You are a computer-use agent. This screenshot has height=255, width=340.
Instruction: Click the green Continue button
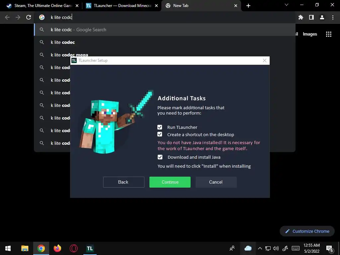click(x=170, y=182)
